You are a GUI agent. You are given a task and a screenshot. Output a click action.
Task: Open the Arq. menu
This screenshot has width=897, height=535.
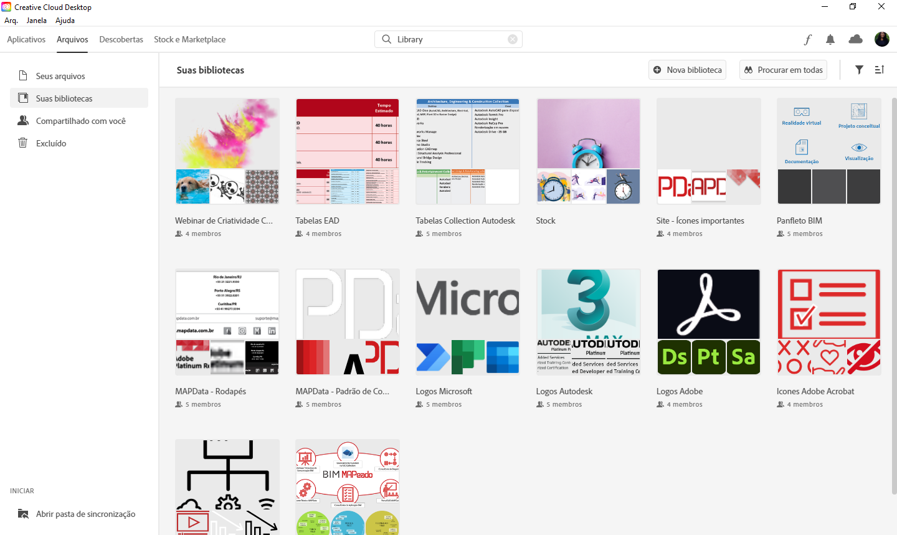pyautogui.click(x=11, y=21)
